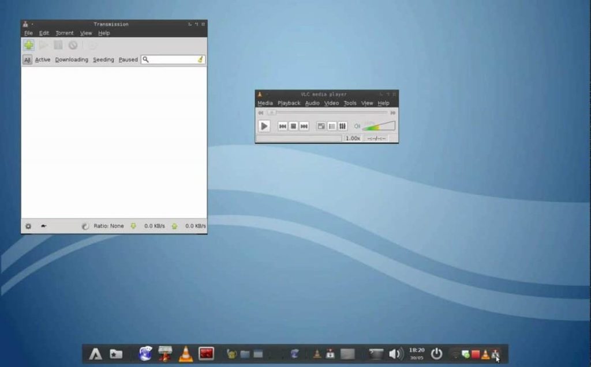Adjust the VLC volume slider
The image size is (591, 367).
[378, 126]
